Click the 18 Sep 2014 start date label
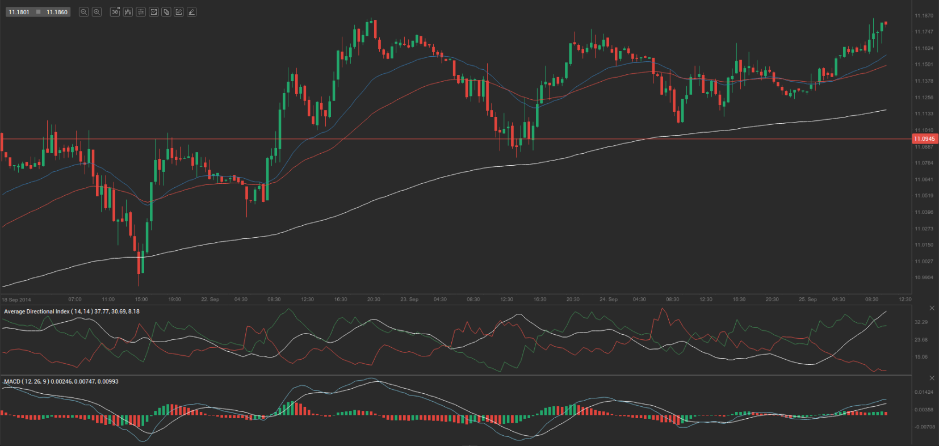The image size is (939, 446). coord(16,300)
